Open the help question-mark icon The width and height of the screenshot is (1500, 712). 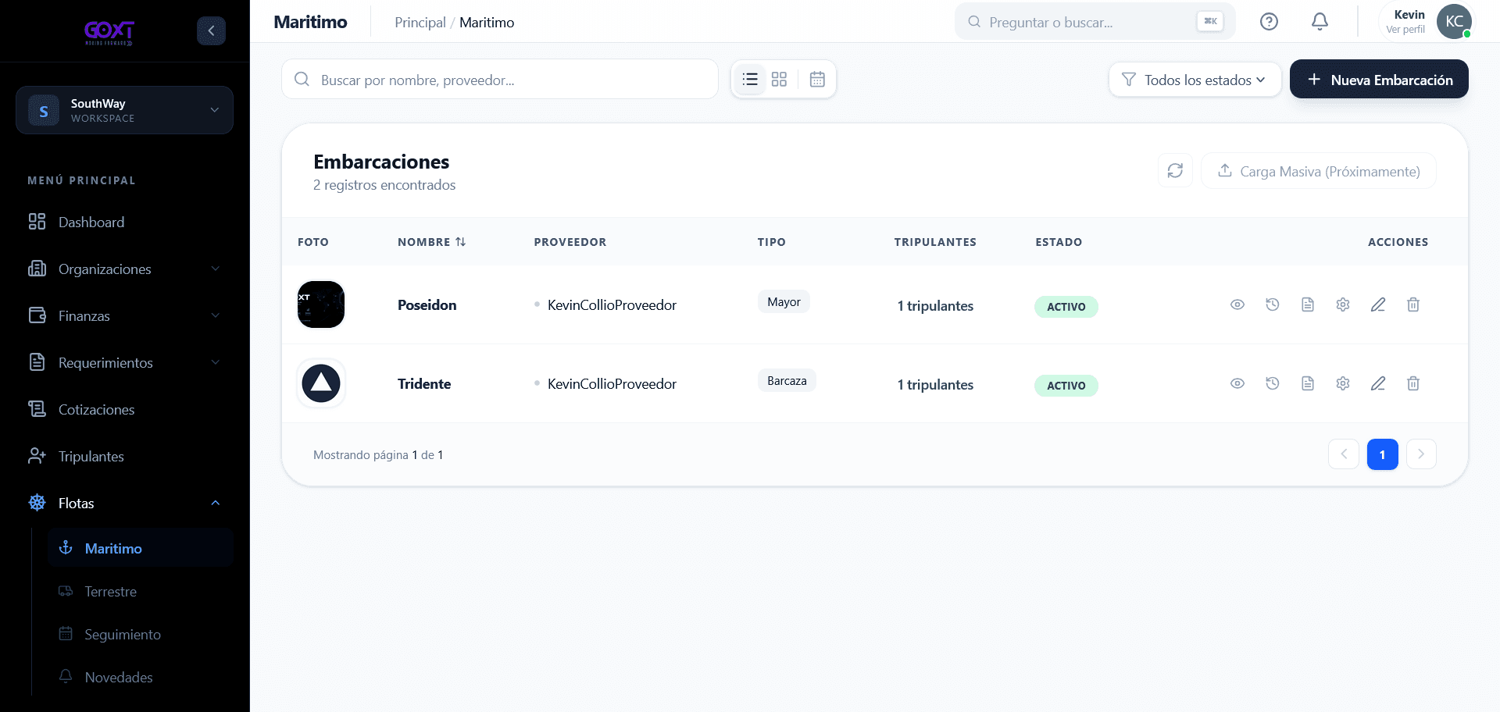1269,22
